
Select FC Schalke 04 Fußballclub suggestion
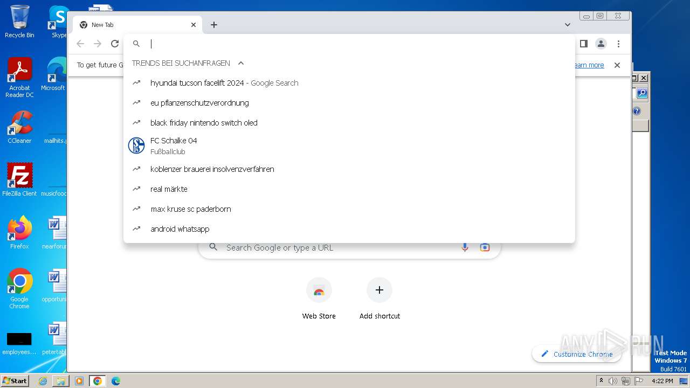(x=349, y=146)
